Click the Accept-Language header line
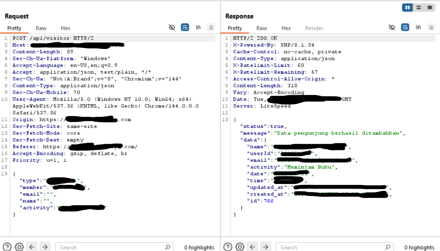Screen dimensions: 440x251 65,65
